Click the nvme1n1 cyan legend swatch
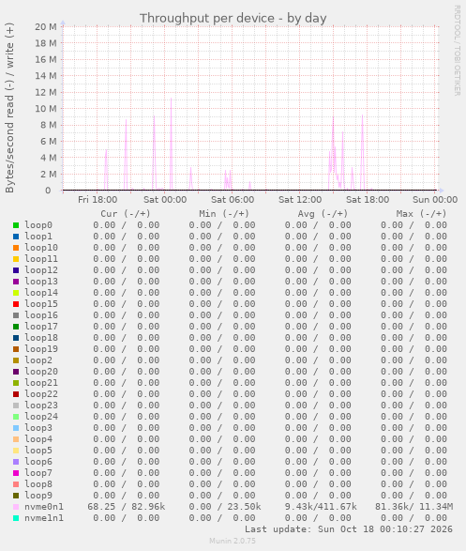This screenshot has height=551, width=466. [16, 518]
